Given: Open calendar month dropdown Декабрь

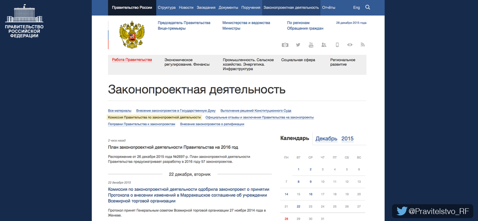Looking at the screenshot, I should pos(327,139).
